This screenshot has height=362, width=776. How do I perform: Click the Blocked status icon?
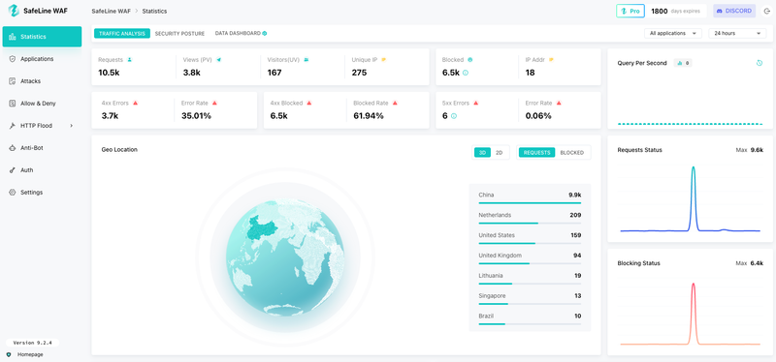pyautogui.click(x=470, y=60)
